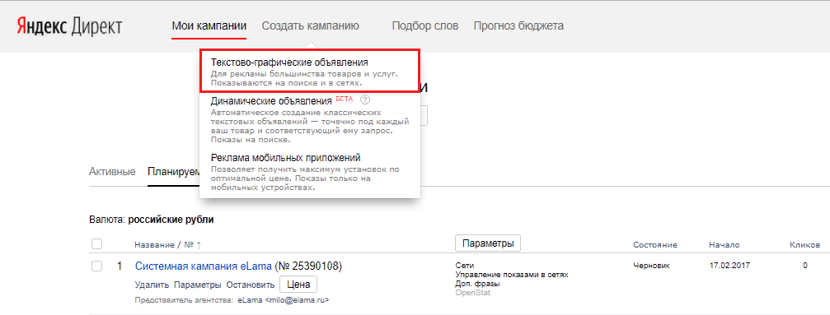This screenshot has width=830, height=315.
Task: Click the Параметры button in header
Action: coord(488,243)
